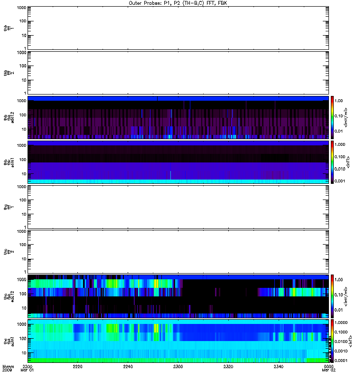Select the 'thc fff 2' panel label
356x380 pixels.
pyautogui.click(x=9, y=252)
